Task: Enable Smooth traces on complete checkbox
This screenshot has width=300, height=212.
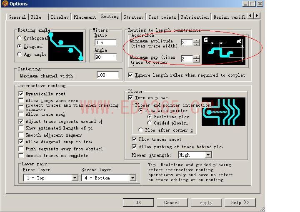Action: tap(21, 156)
